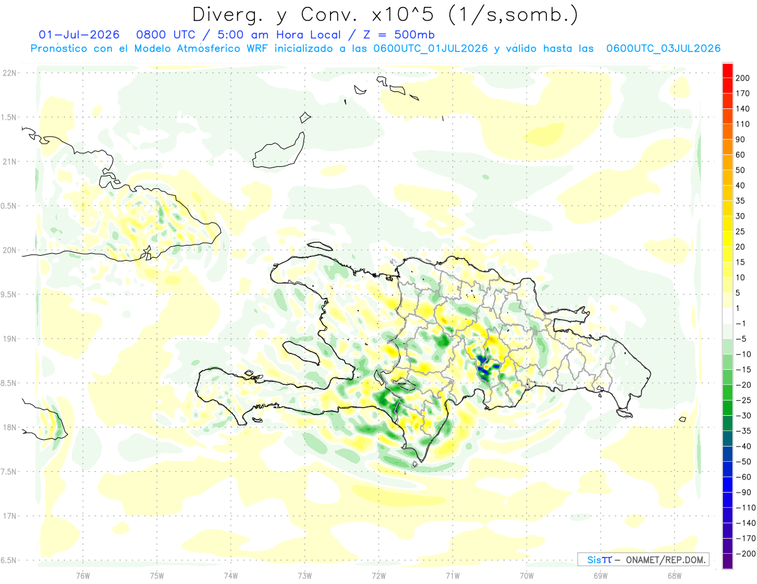Click the '-1' color bar value
Image resolution: width=757 pixels, height=584 pixels.
(741, 323)
